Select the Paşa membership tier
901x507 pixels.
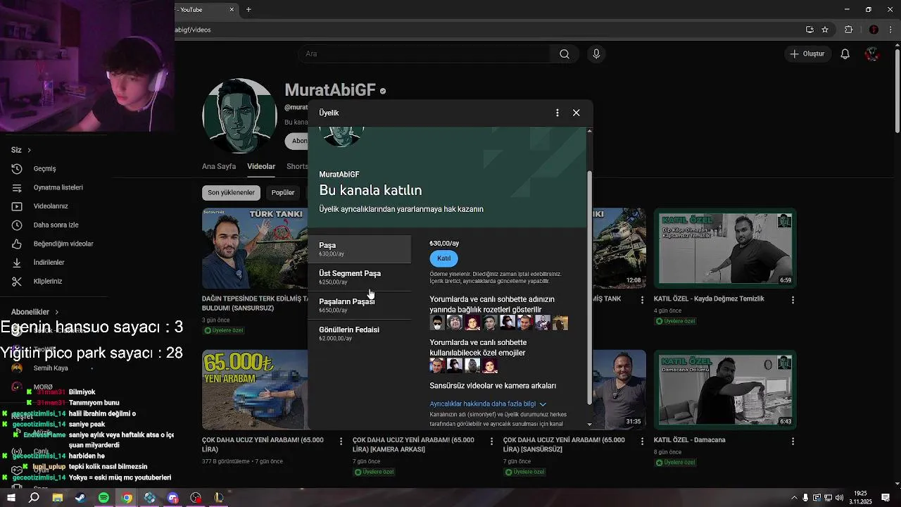(x=359, y=249)
